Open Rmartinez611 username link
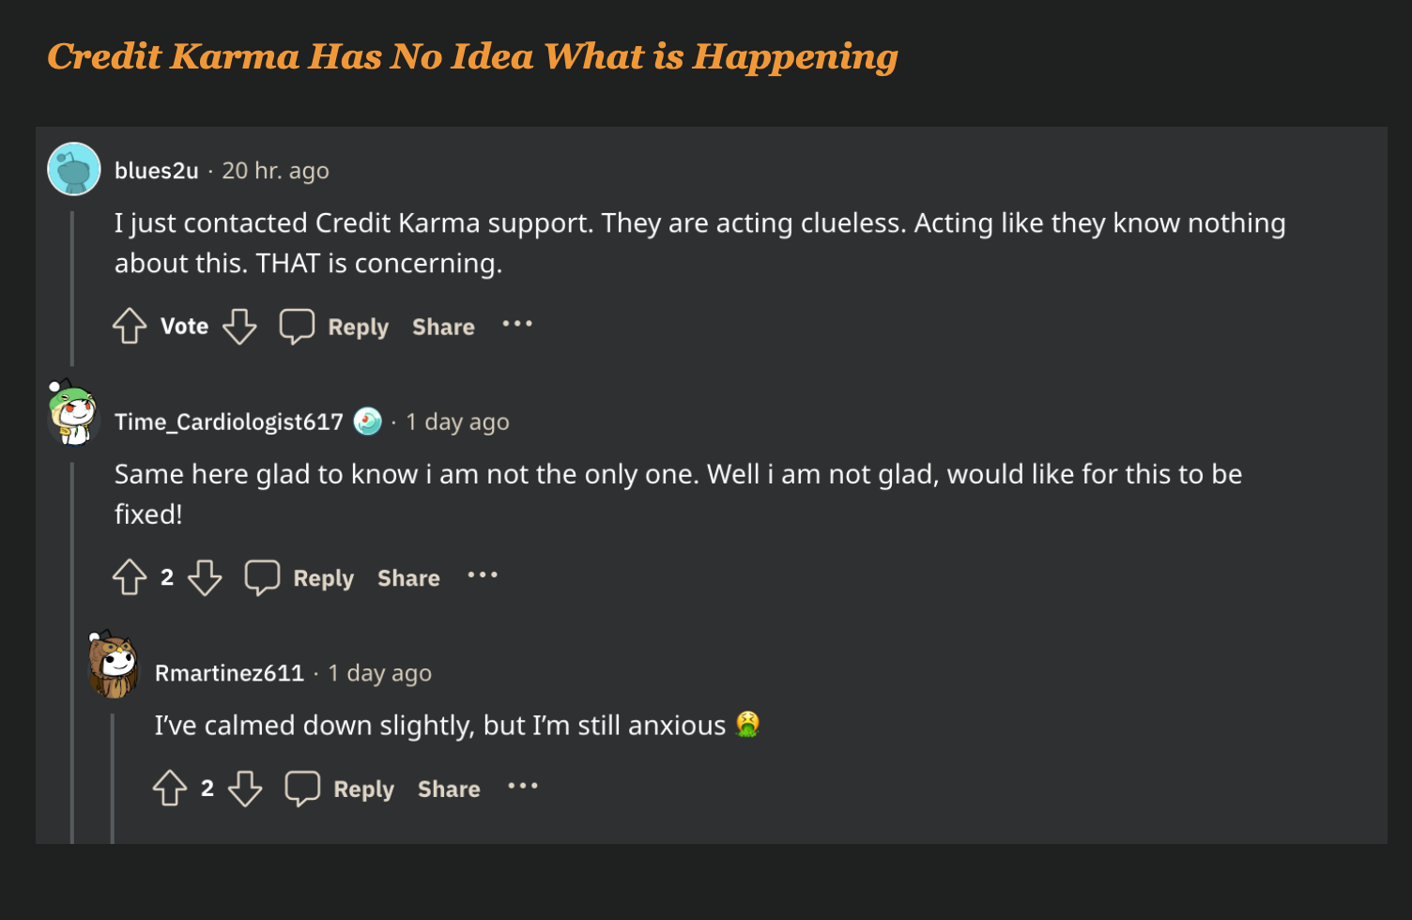Viewport: 1412px width, 920px height. [229, 673]
